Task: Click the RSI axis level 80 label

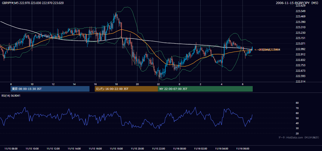Action: pyautogui.click(x=297, y=103)
